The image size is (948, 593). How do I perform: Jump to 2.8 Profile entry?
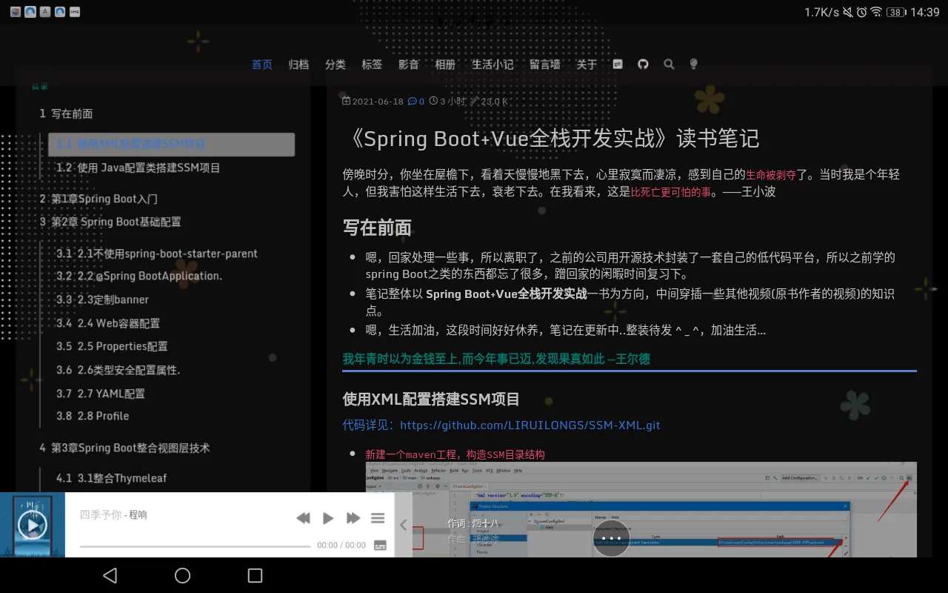[93, 416]
